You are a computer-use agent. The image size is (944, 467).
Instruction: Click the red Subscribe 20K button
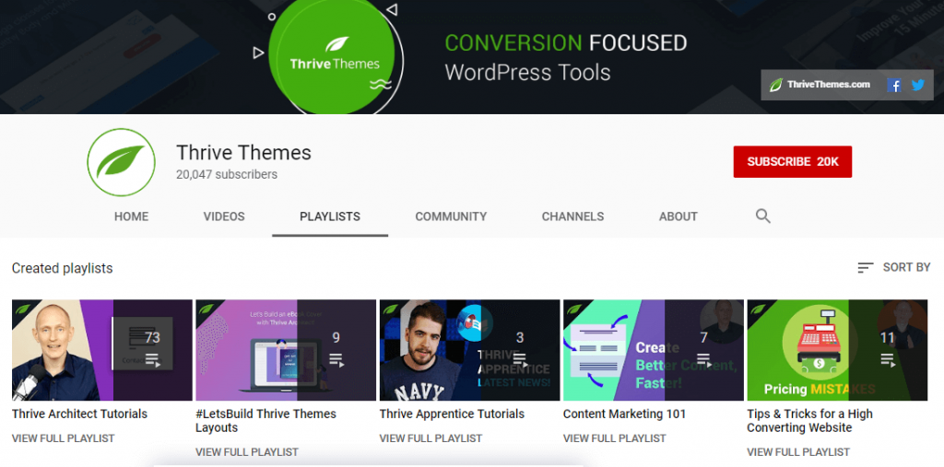click(x=792, y=162)
